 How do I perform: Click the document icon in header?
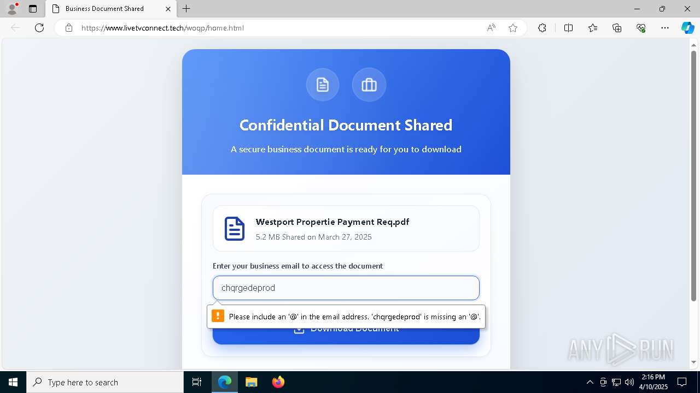323,85
